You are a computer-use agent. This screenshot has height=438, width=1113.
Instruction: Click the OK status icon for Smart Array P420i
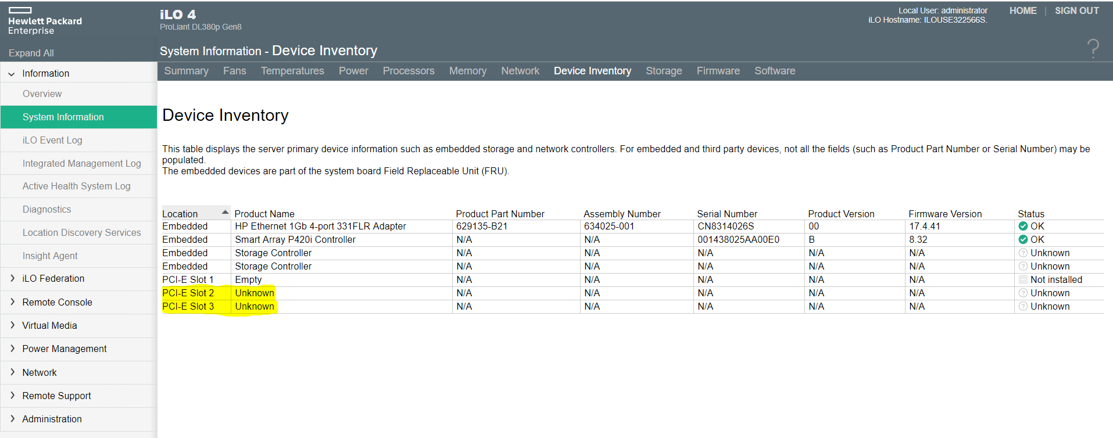1023,239
